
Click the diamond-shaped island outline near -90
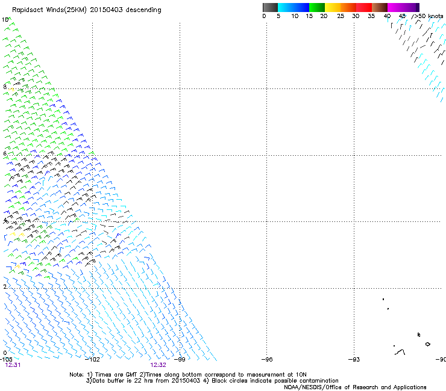(x=427, y=344)
